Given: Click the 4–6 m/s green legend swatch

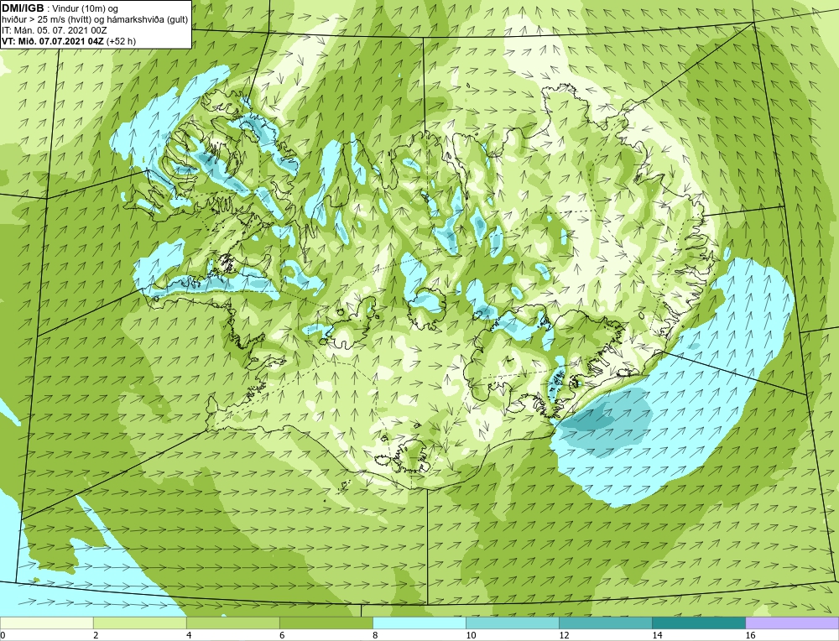Looking at the screenshot, I should coord(232,623).
